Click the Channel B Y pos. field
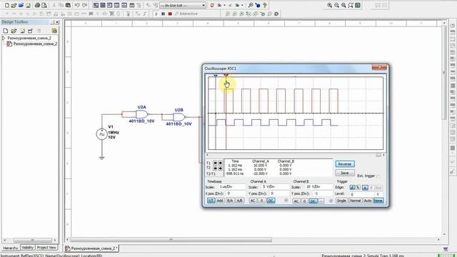Screen dimensions: 457x257 pyautogui.click(x=322, y=193)
